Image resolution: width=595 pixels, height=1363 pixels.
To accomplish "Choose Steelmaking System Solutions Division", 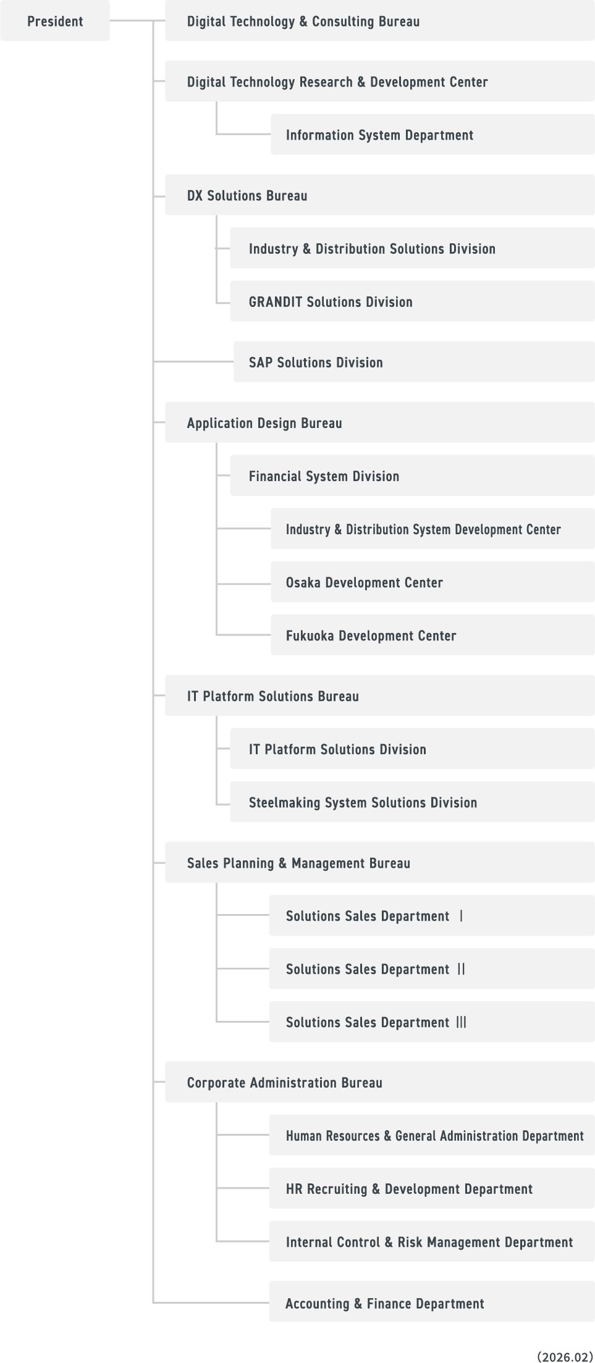I will [411, 802].
